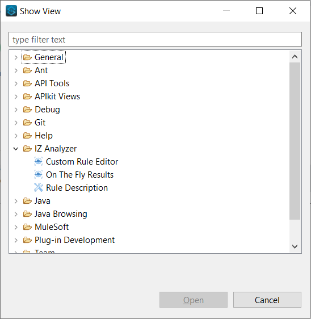Click the IZ Analyzer folder icon
The height and width of the screenshot is (319, 311).
click(x=27, y=149)
